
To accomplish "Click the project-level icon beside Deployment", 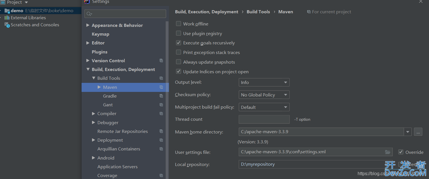I will coord(161,140).
